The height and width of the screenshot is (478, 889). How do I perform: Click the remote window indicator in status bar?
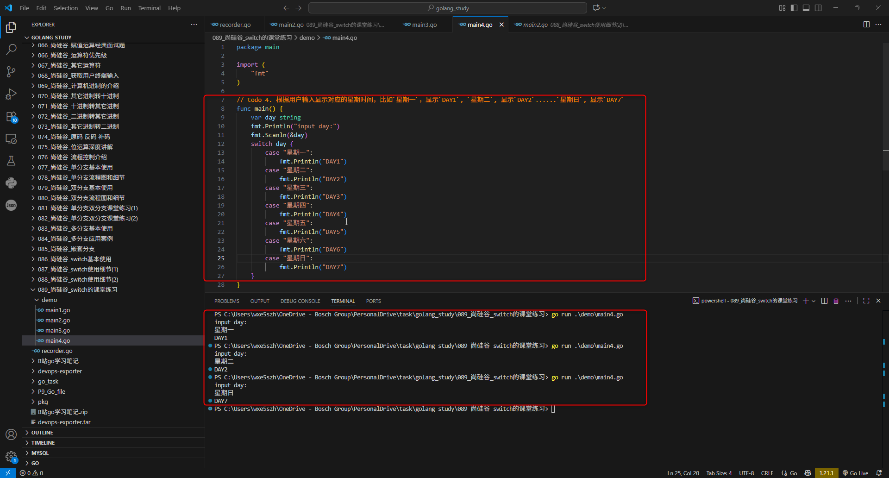tap(8, 473)
